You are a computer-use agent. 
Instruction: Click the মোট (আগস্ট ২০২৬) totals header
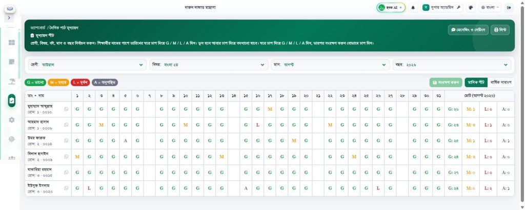point(479,96)
